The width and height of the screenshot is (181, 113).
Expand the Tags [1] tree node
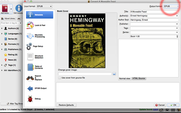tap(2, 65)
